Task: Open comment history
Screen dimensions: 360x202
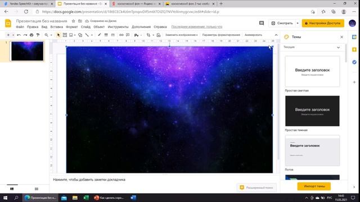Action: pos(262,23)
